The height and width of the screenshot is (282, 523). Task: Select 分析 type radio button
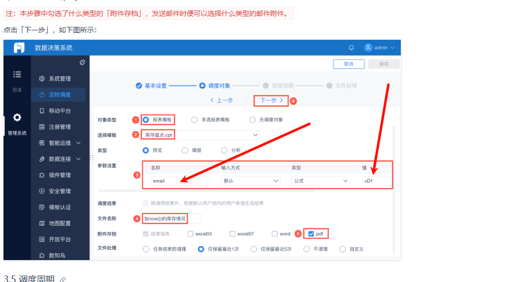tap(224, 150)
